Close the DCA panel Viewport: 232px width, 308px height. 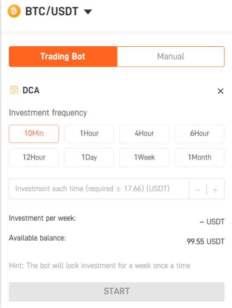pos(220,91)
